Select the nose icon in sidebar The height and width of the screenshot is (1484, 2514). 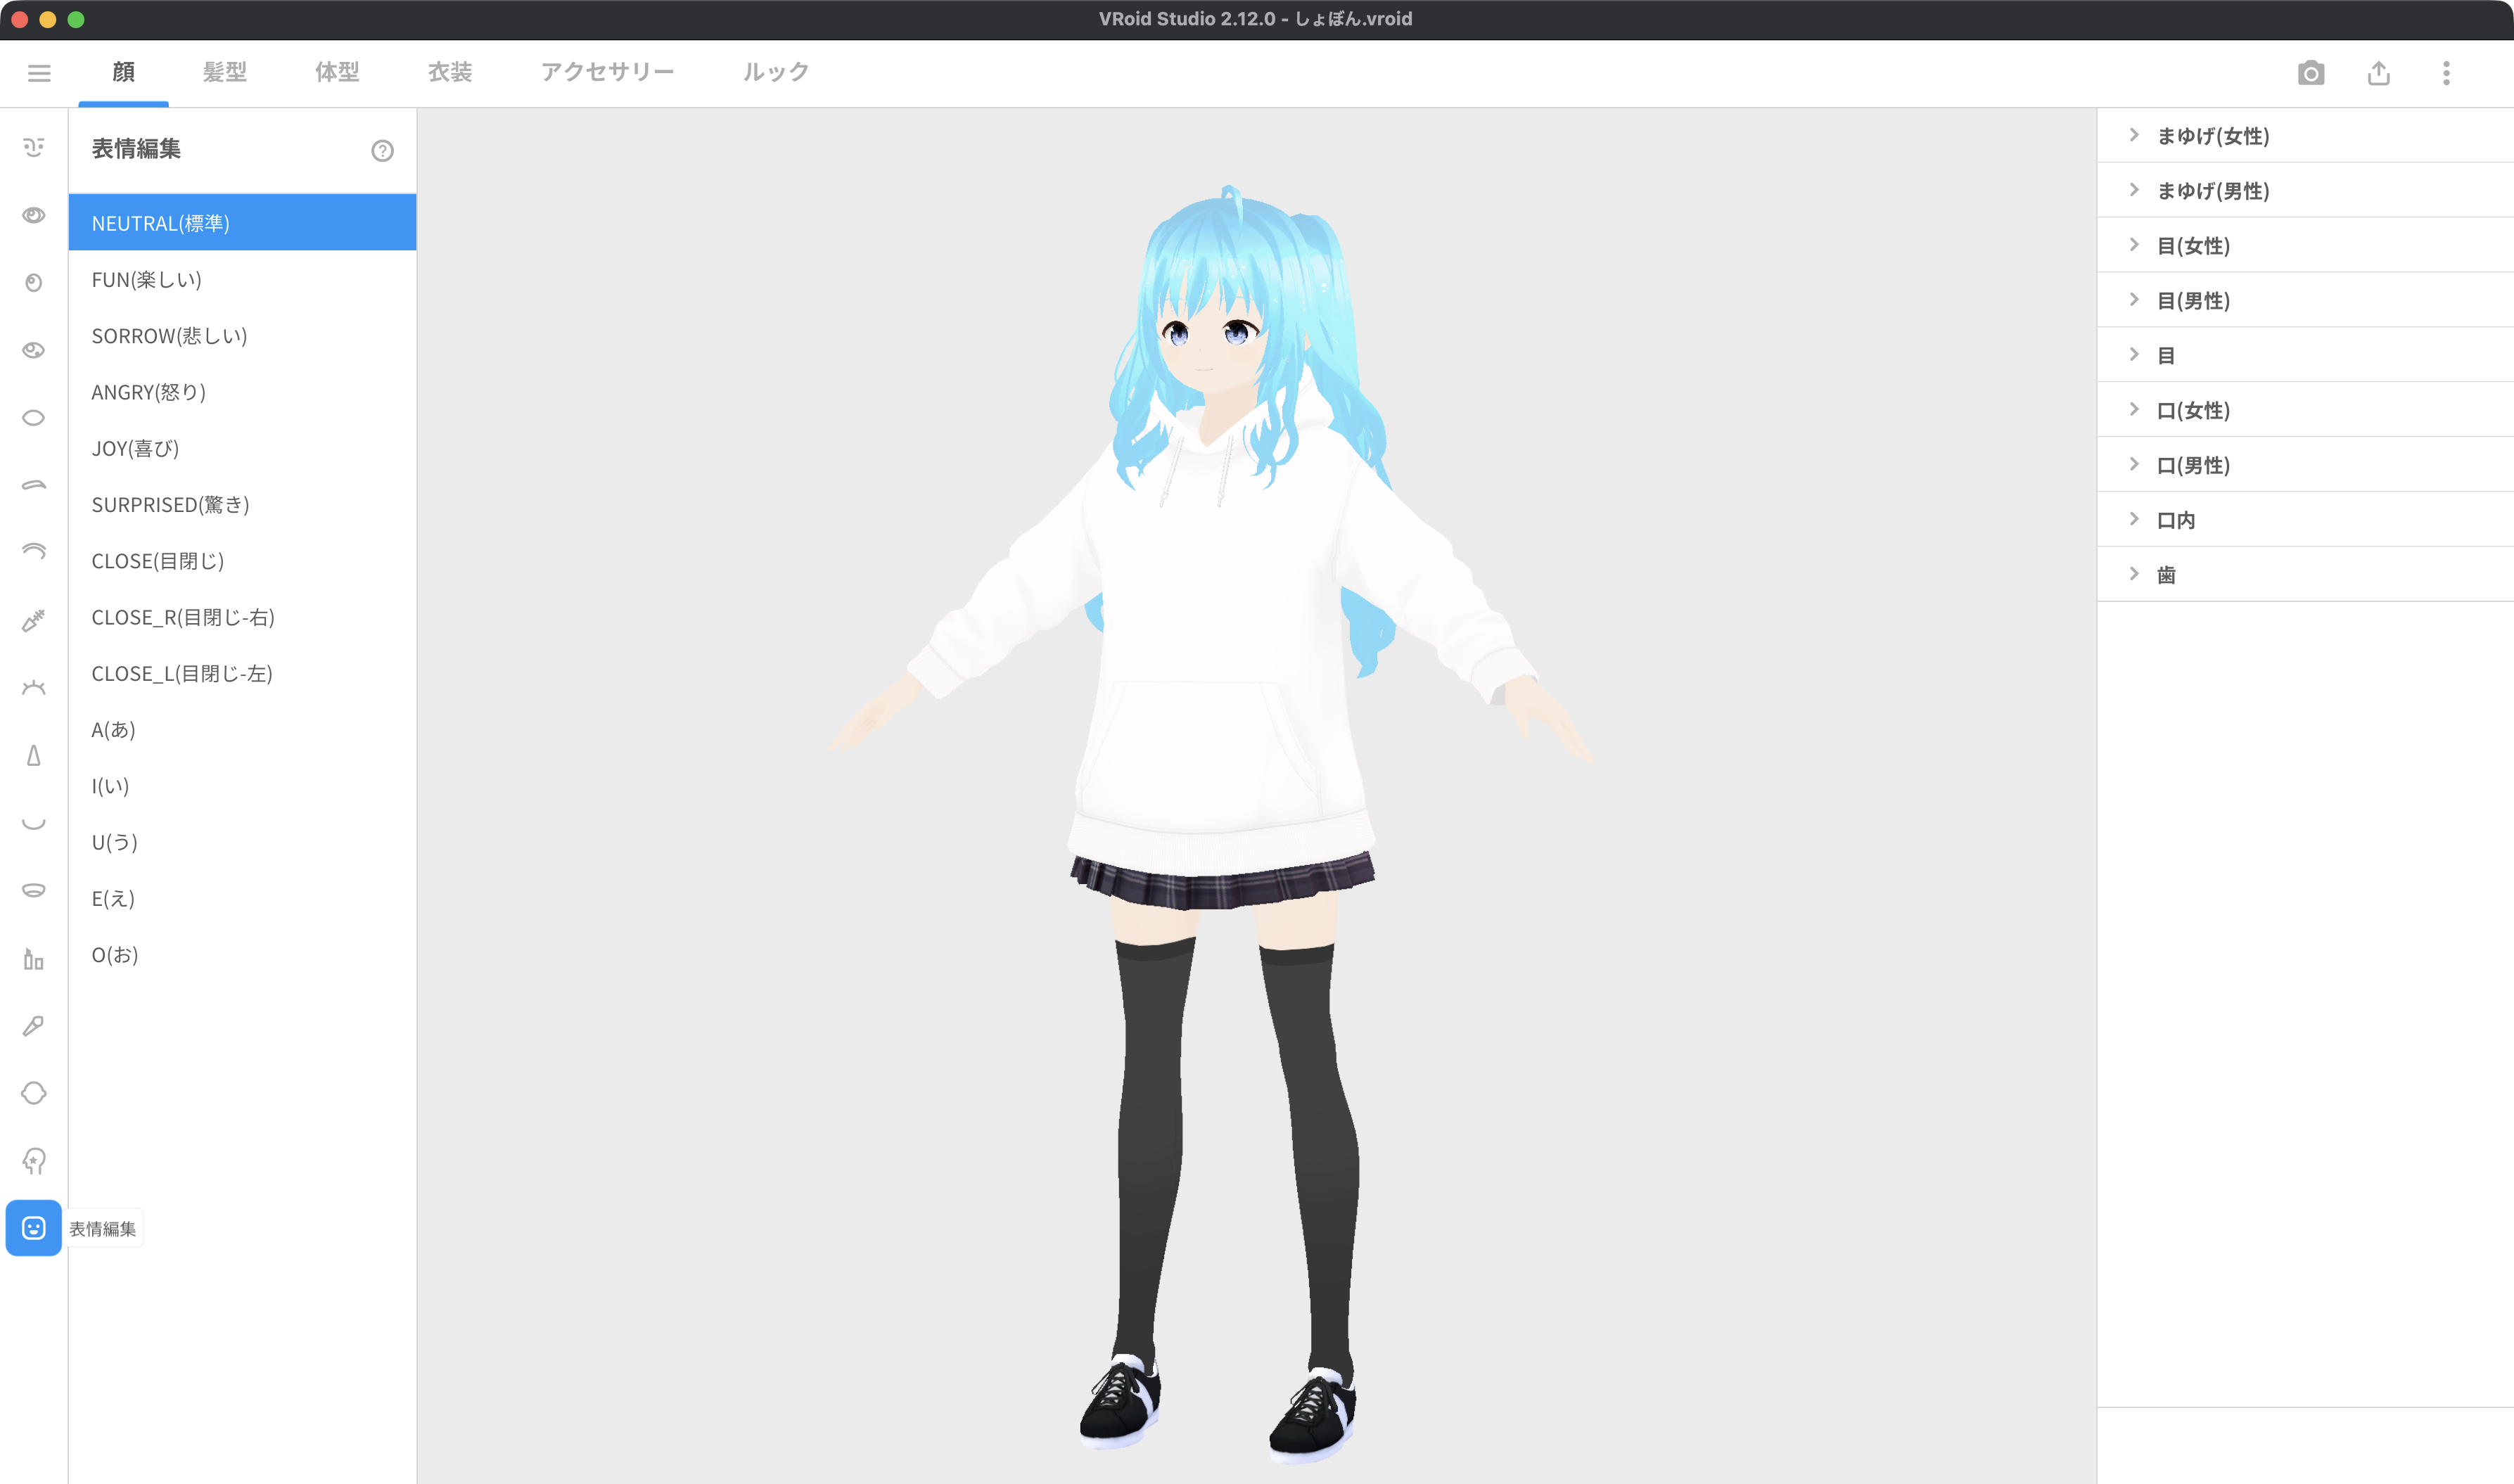tap(34, 755)
